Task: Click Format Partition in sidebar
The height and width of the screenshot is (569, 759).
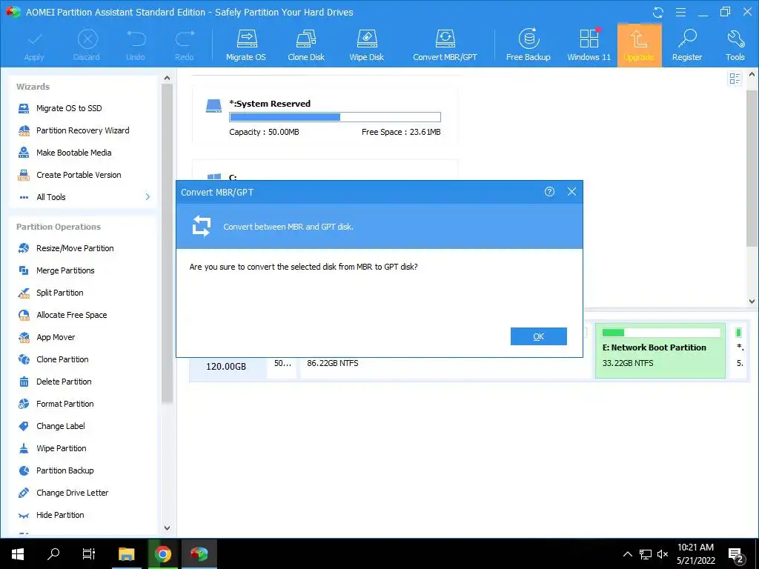Action: pos(65,404)
